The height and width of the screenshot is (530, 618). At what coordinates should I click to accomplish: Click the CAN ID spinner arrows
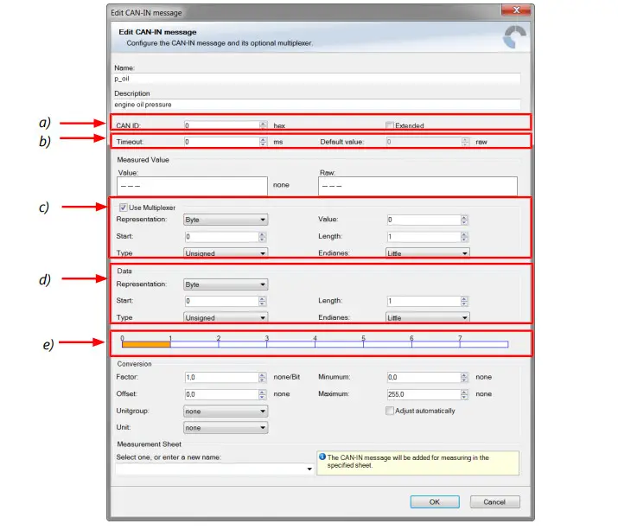tap(264, 125)
